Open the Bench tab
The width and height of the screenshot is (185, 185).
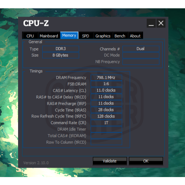click(x=120, y=36)
